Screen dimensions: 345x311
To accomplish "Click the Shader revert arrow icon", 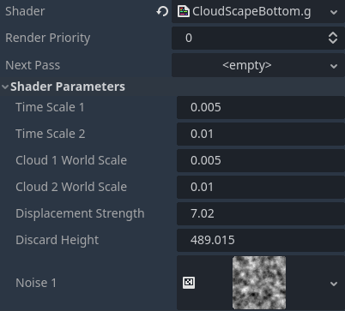I will click(x=162, y=11).
